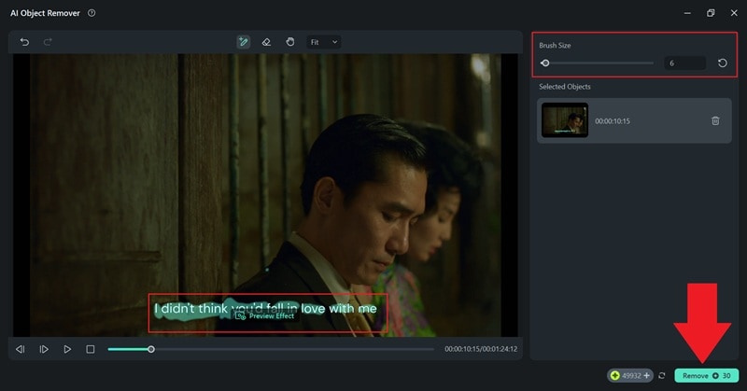Click the AI credits balance 49932
This screenshot has height=391, width=747.
[629, 376]
